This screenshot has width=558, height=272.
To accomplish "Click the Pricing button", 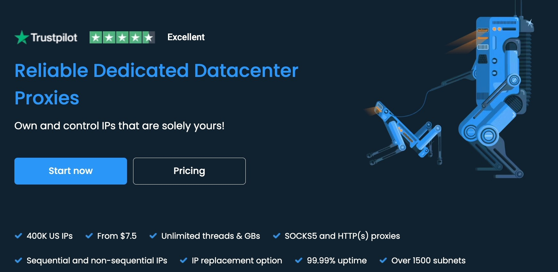I will [x=189, y=171].
